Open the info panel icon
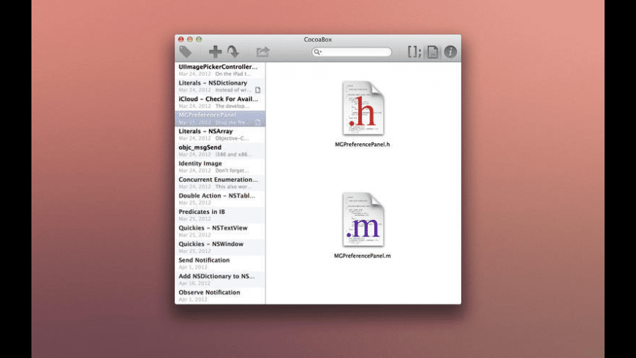 [450, 51]
